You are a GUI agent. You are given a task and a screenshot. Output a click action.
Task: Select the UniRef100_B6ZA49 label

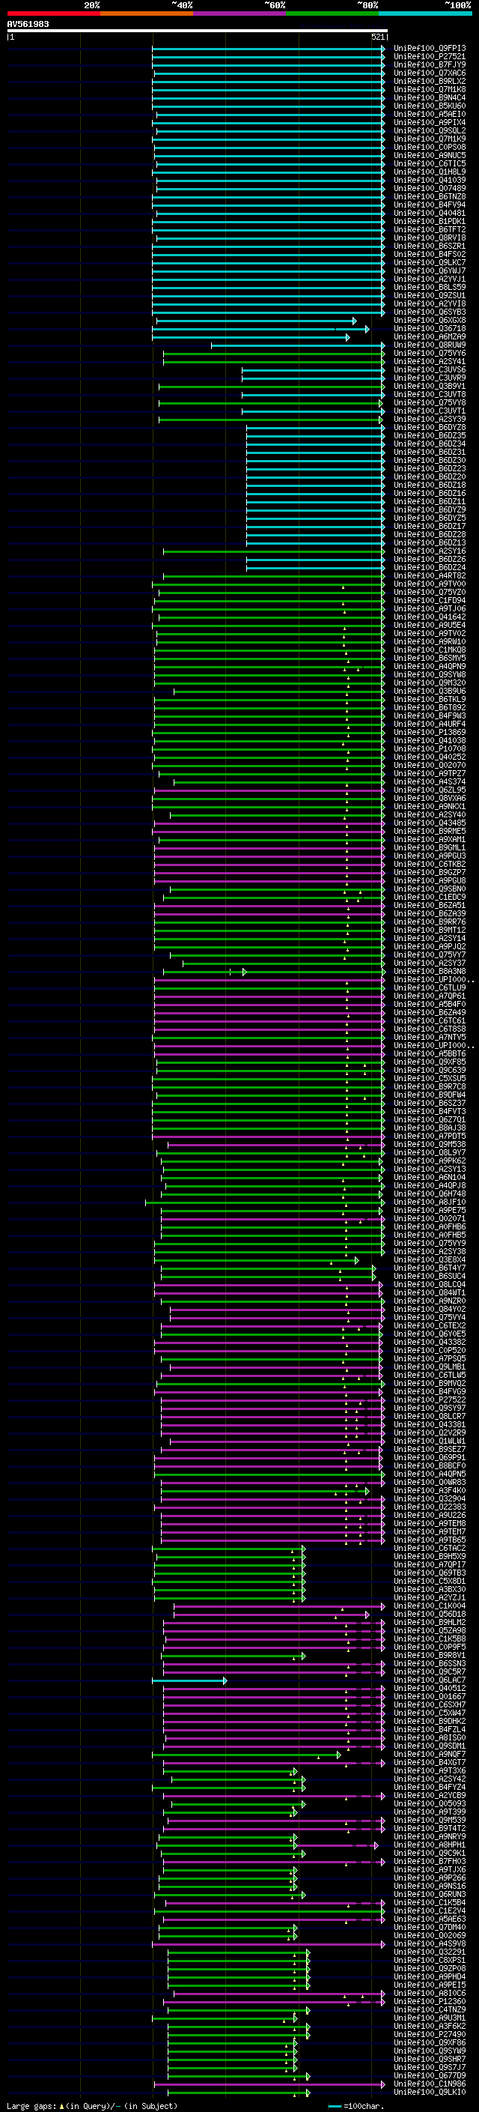[x=430, y=1013]
